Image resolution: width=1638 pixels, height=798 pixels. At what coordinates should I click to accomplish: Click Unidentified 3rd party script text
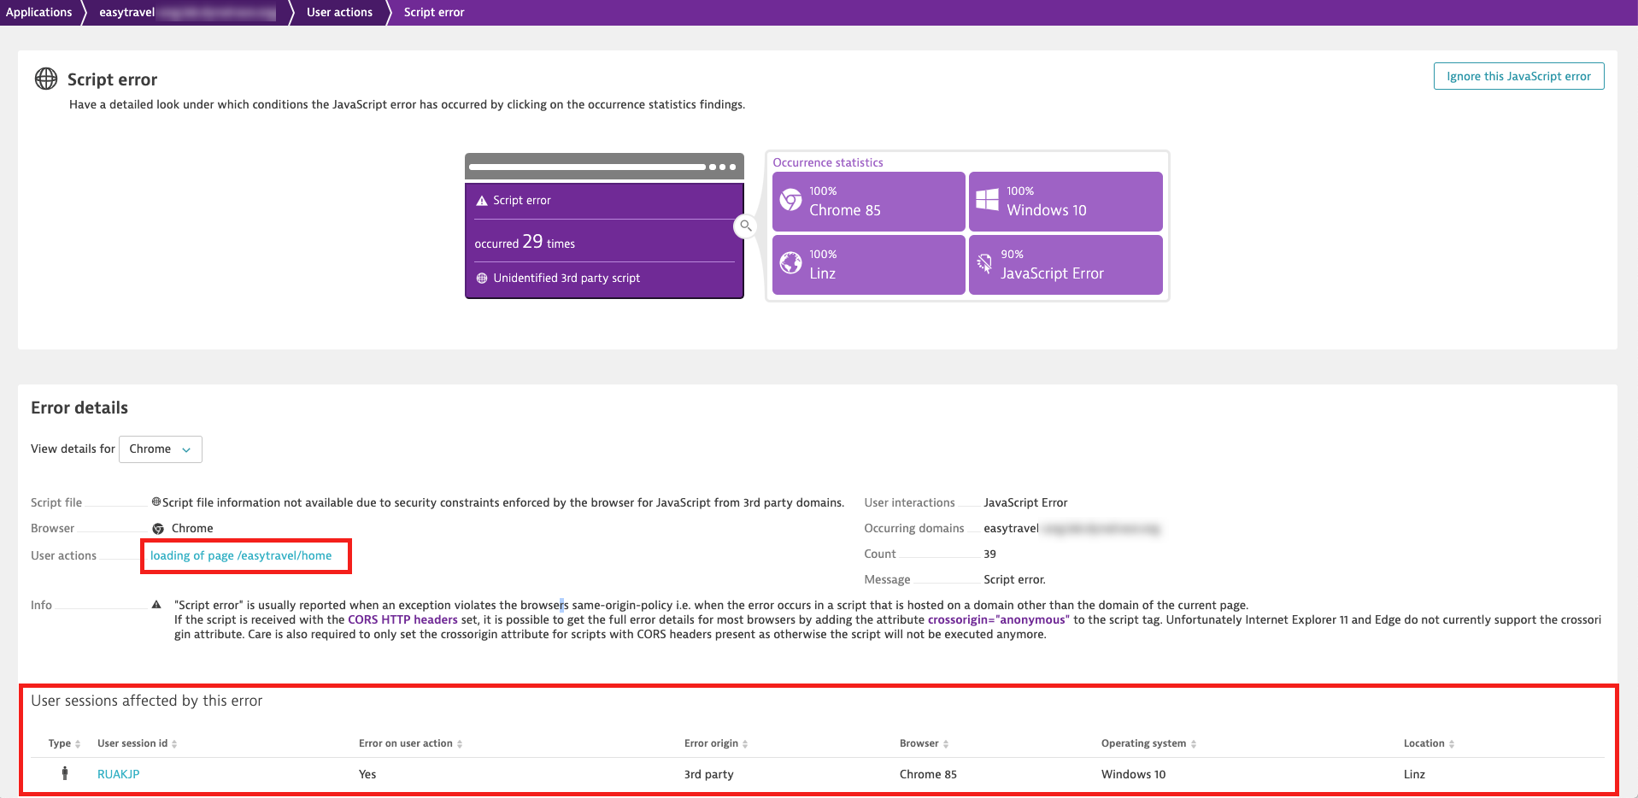(x=567, y=278)
